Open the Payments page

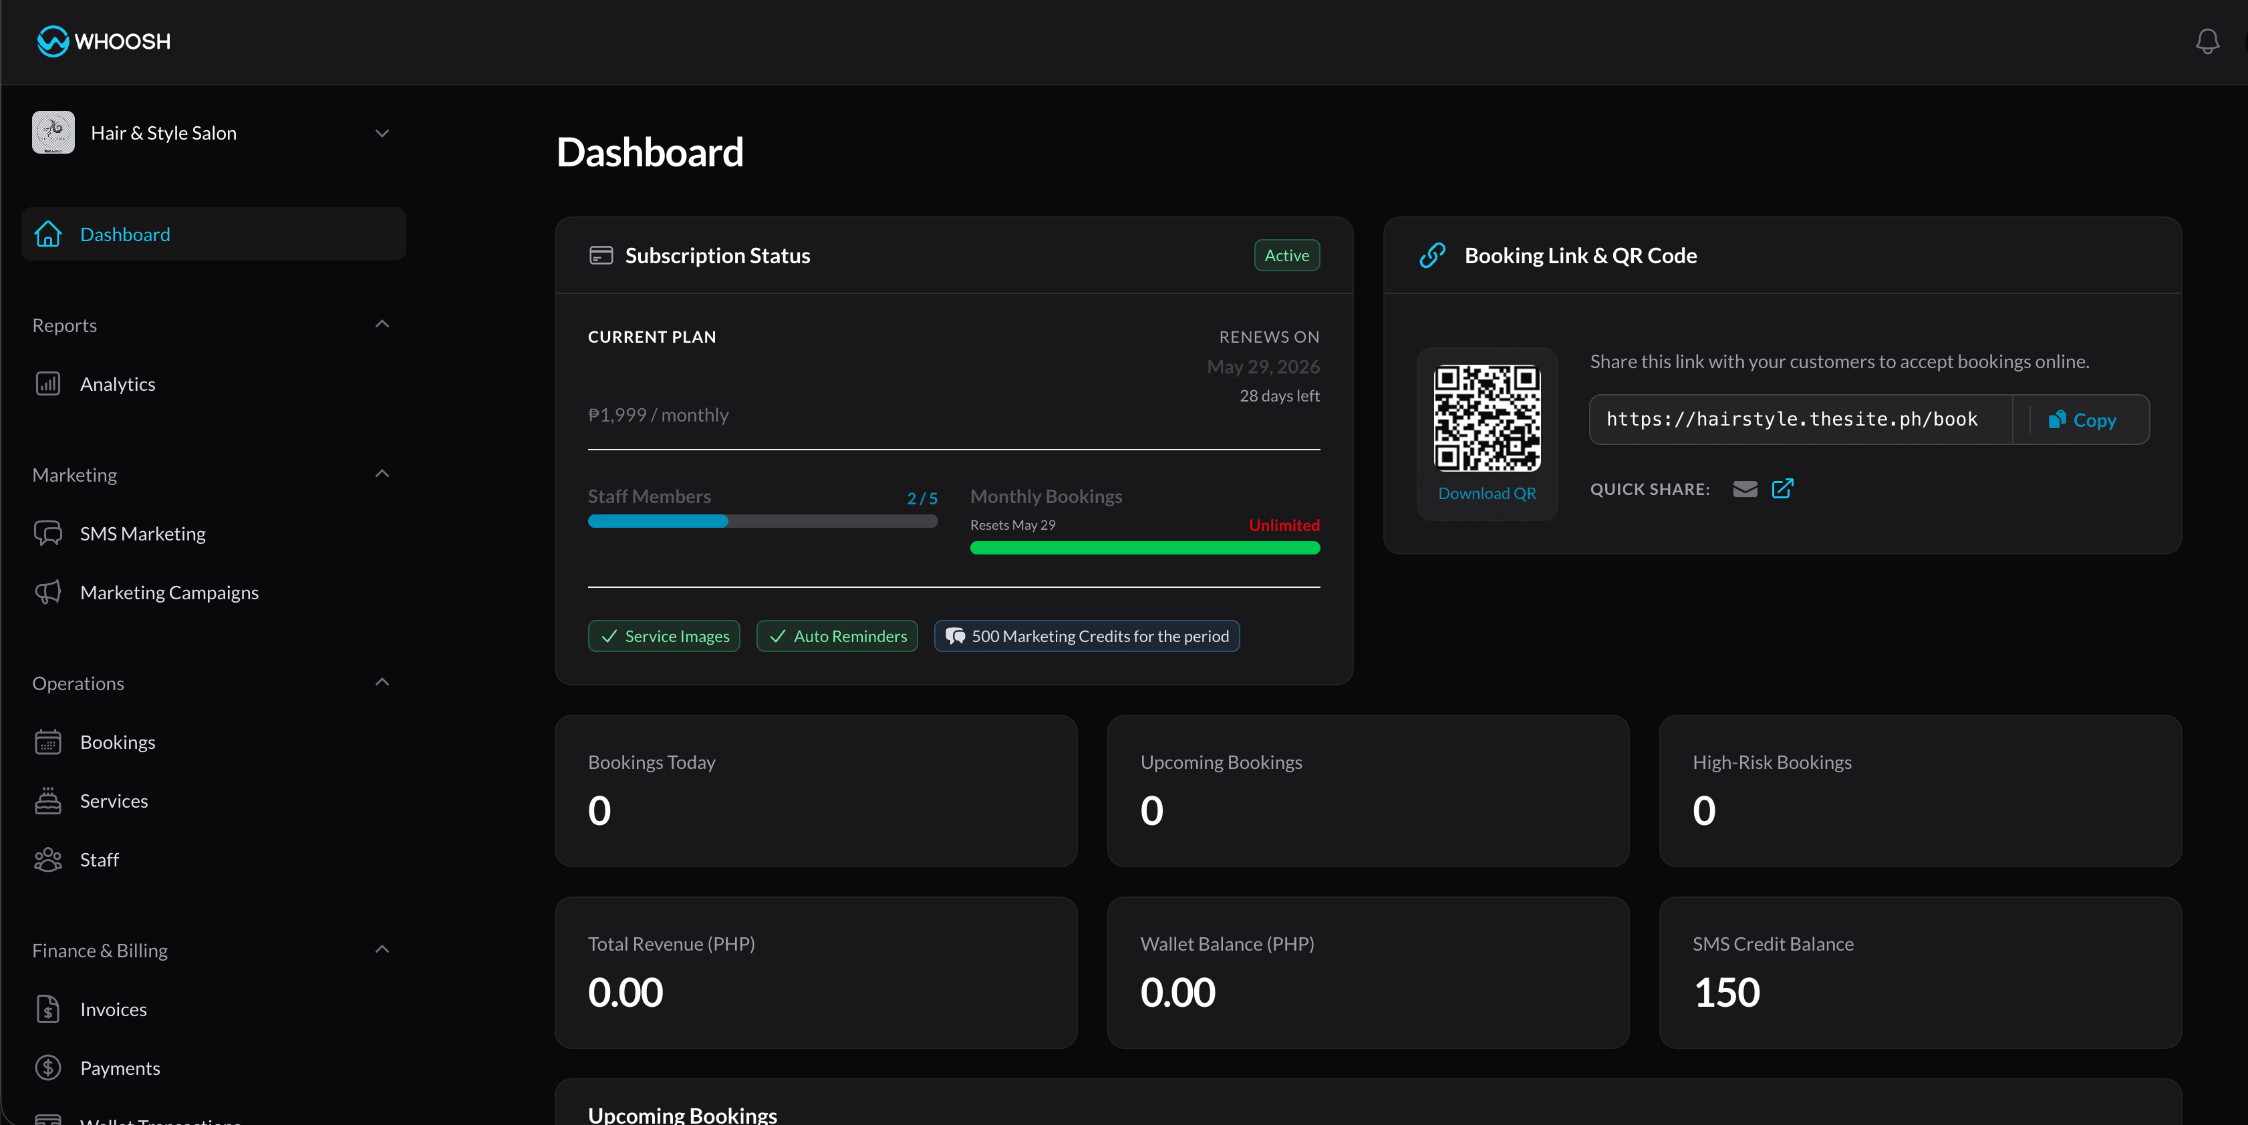click(x=120, y=1068)
